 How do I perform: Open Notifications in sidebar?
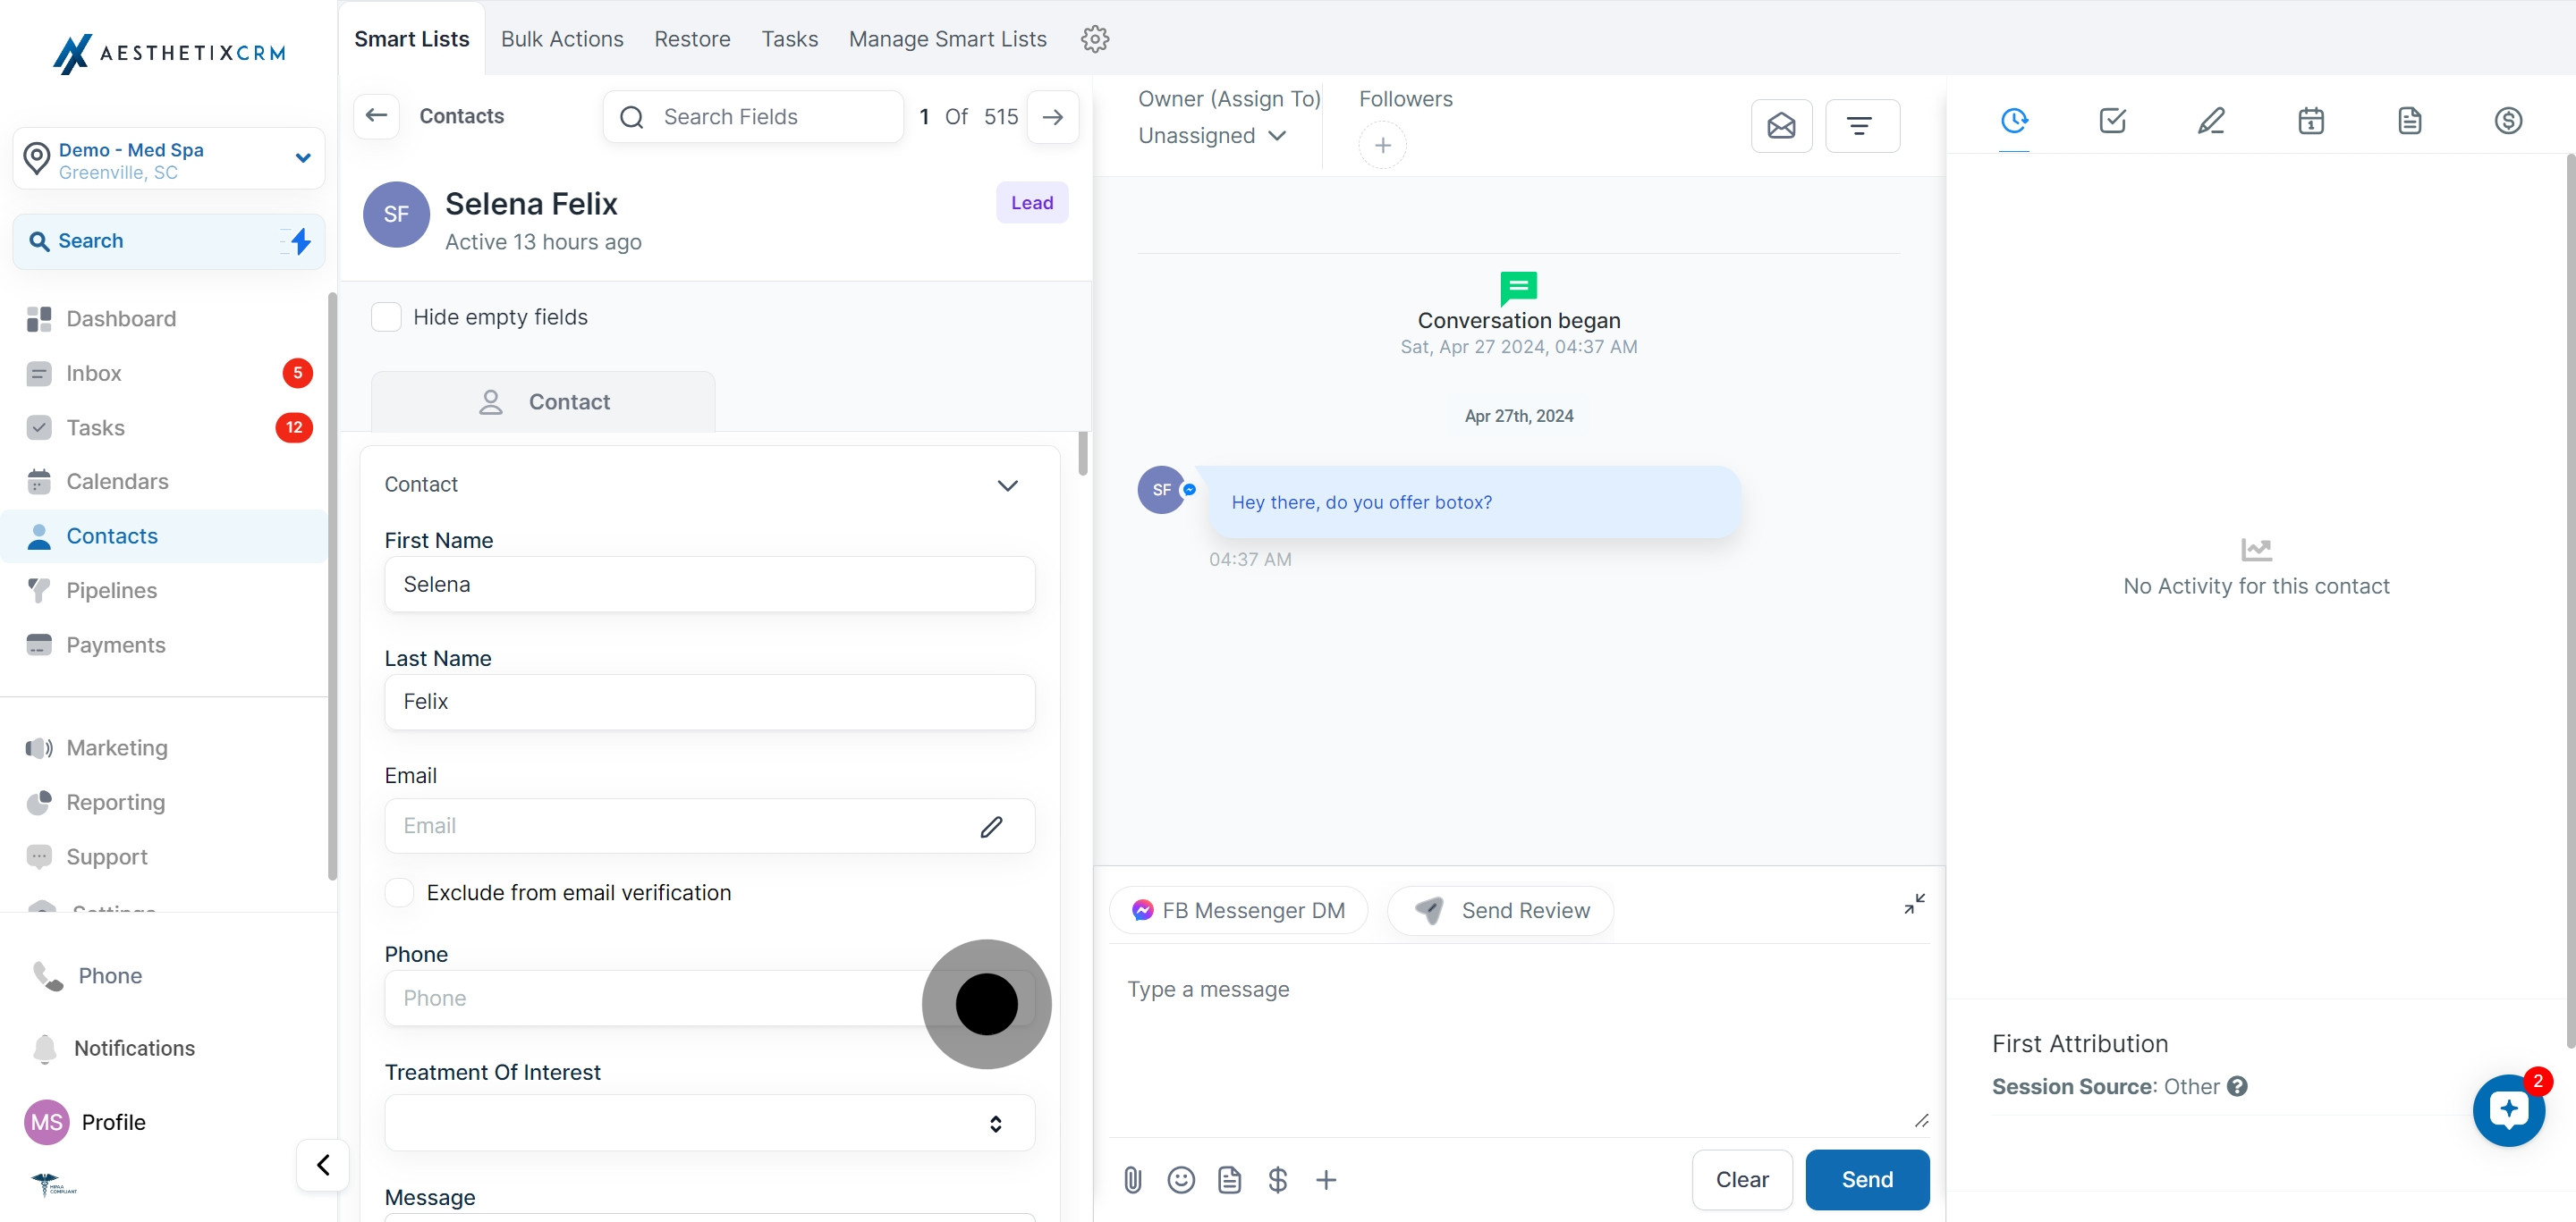click(x=112, y=1049)
